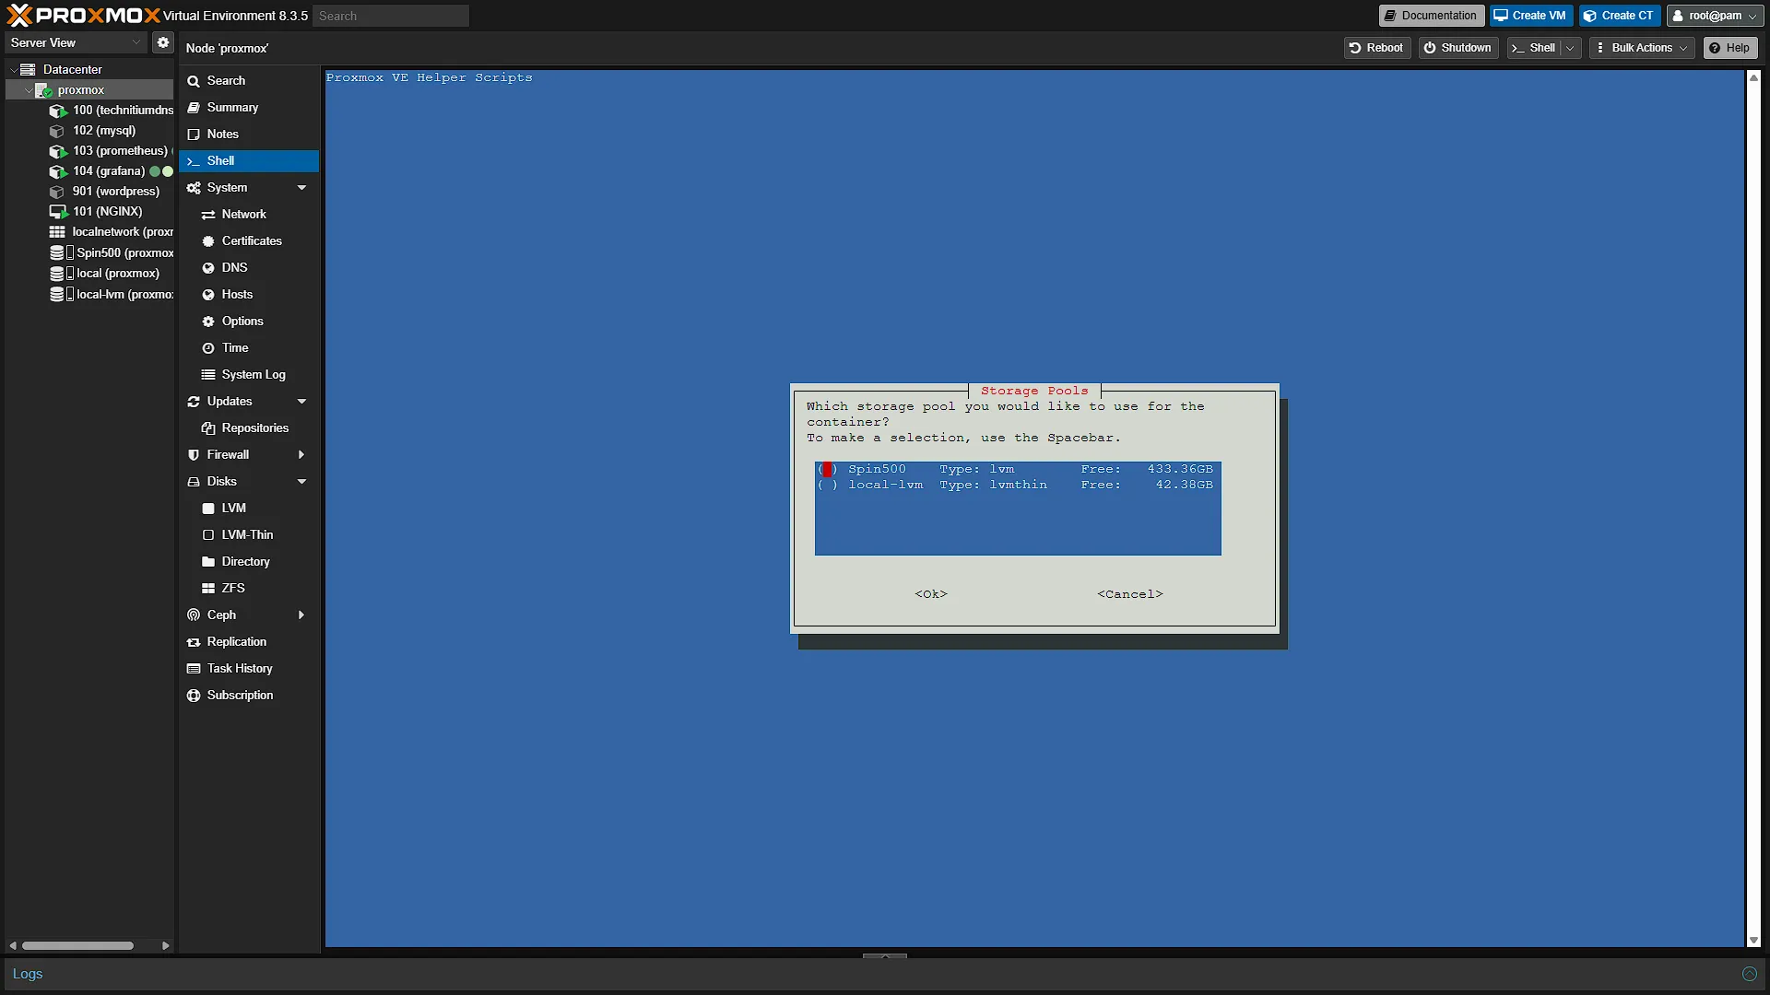
Task: Click <Cancel> in Storage Pools dialog
Action: 1130,594
